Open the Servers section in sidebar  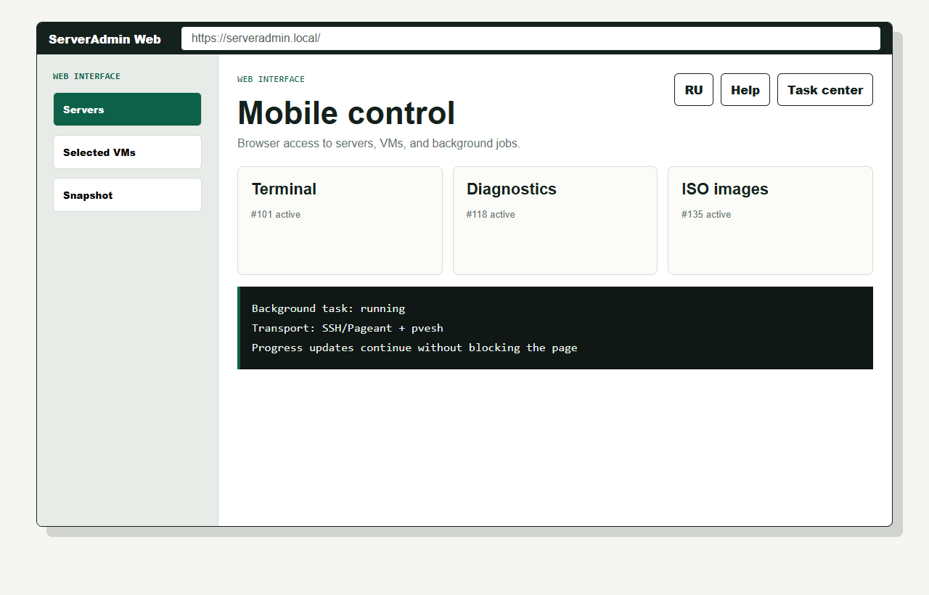(x=127, y=110)
